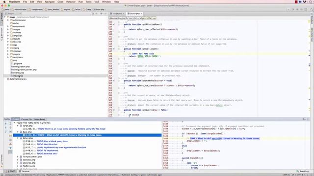Click Next TODO down arrow icon
This screenshot has width=314, height=176.
point(5,128)
